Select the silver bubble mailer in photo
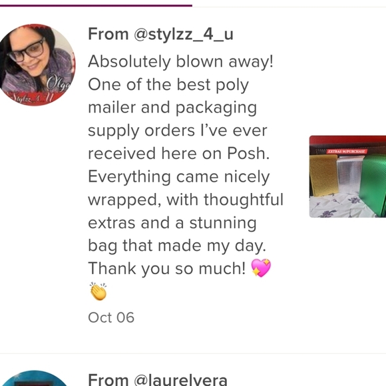Image resolution: width=386 pixels, height=386 pixels. [349, 174]
